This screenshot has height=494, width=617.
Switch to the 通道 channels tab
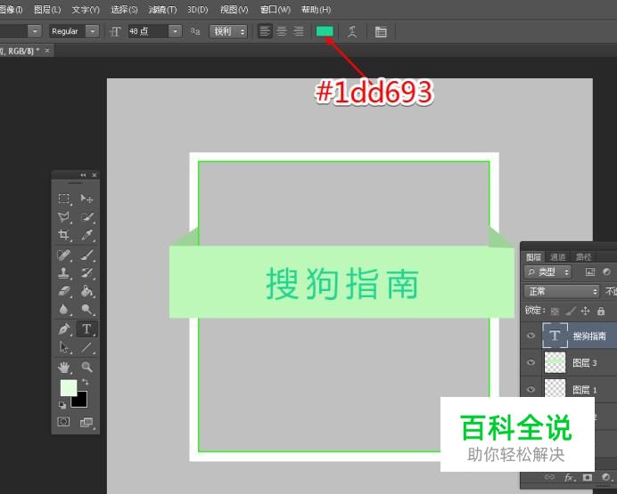pos(557,257)
